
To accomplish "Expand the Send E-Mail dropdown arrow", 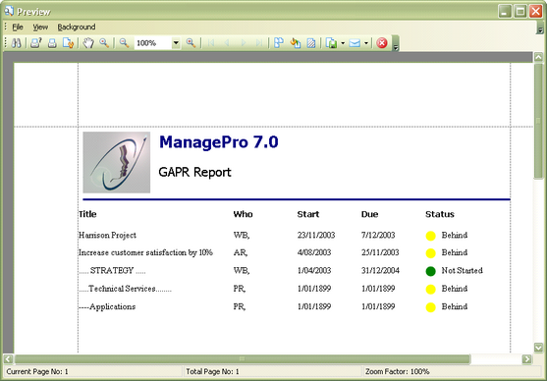I will tap(366, 43).
